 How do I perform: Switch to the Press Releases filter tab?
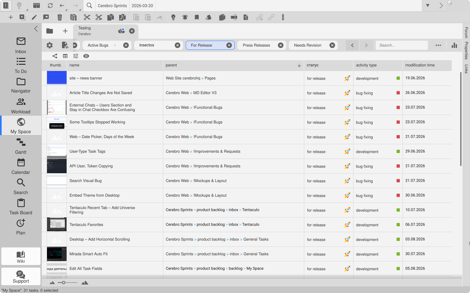click(257, 45)
